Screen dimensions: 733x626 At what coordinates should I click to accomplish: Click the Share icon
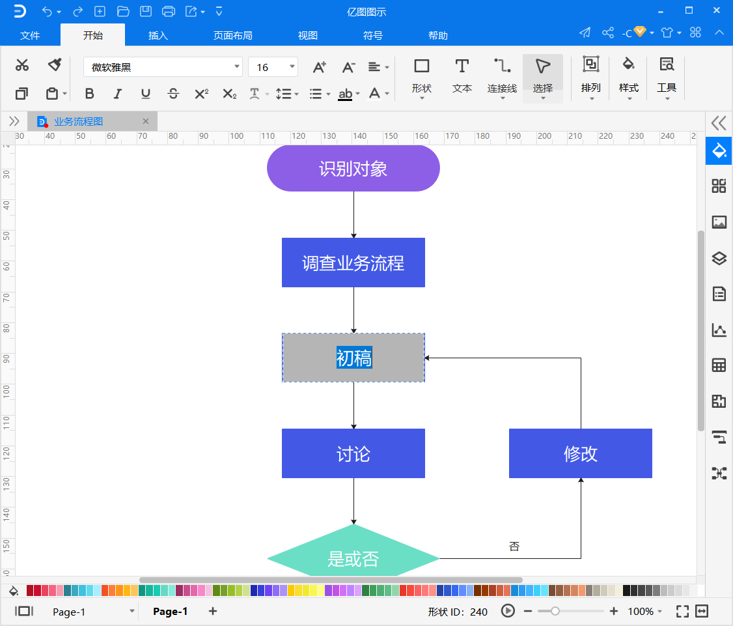608,33
